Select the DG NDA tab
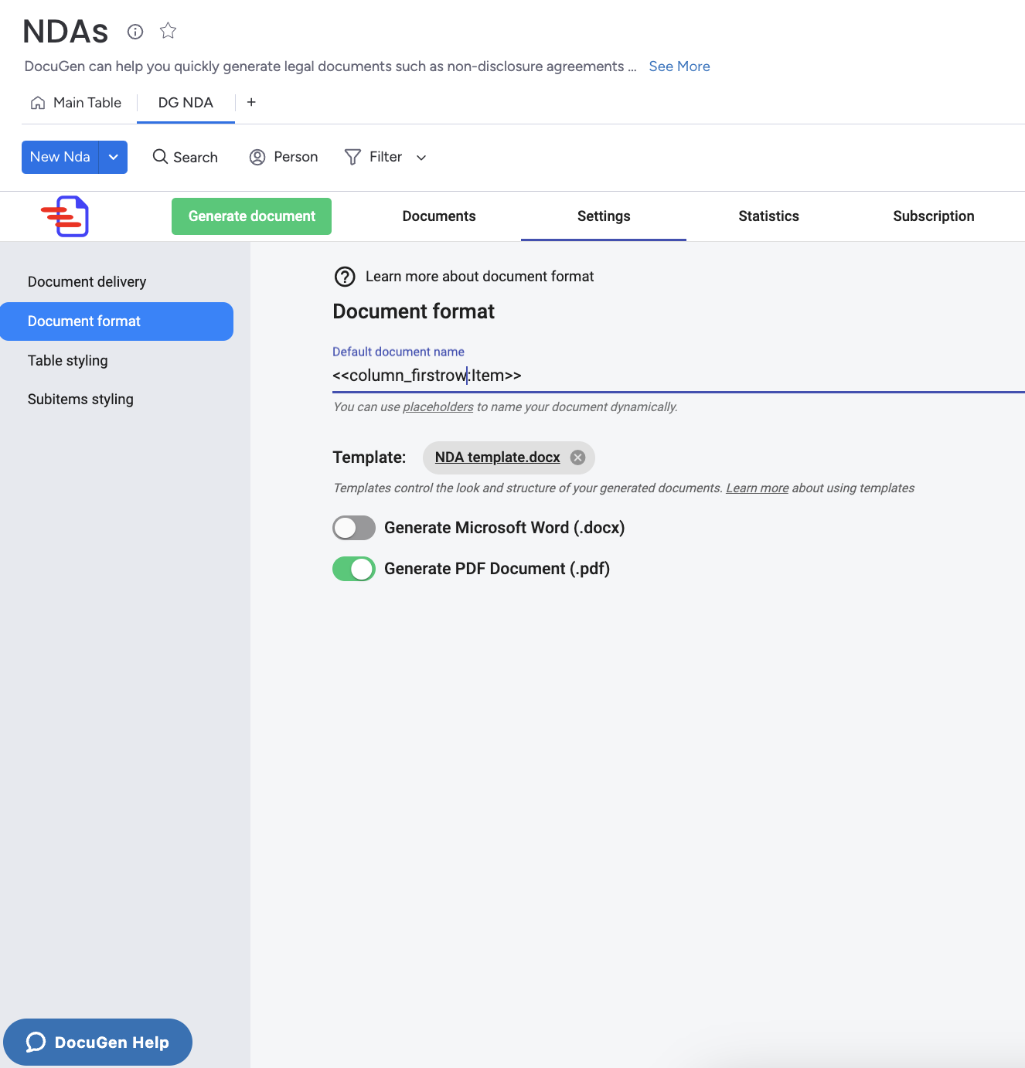This screenshot has height=1068, width=1025. (x=186, y=103)
